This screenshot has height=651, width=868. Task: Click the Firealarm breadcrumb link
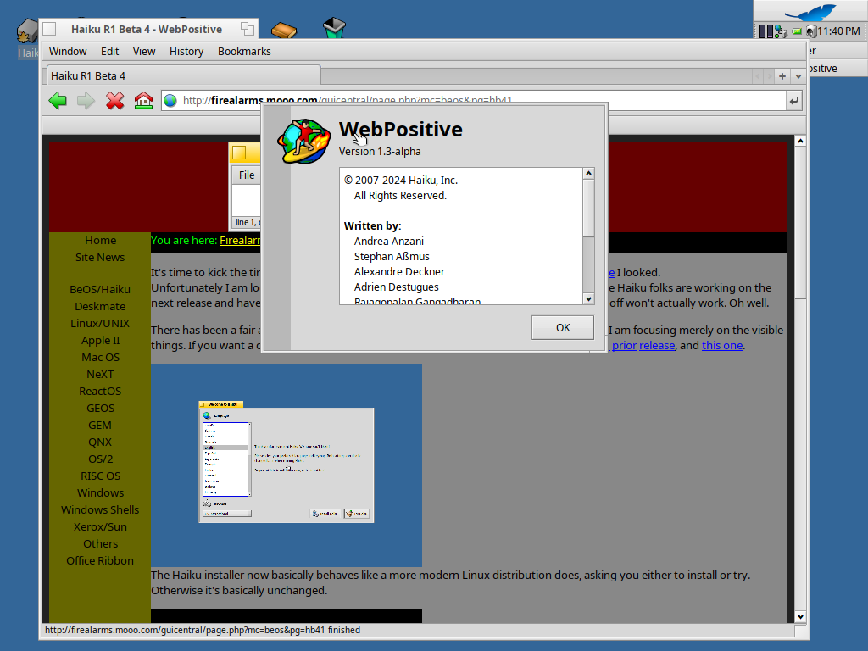click(x=240, y=240)
